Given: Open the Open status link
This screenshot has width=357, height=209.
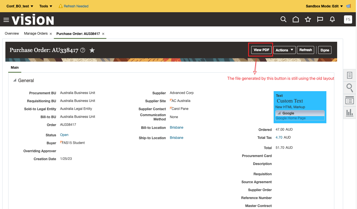Looking at the screenshot, I should 64,135.
